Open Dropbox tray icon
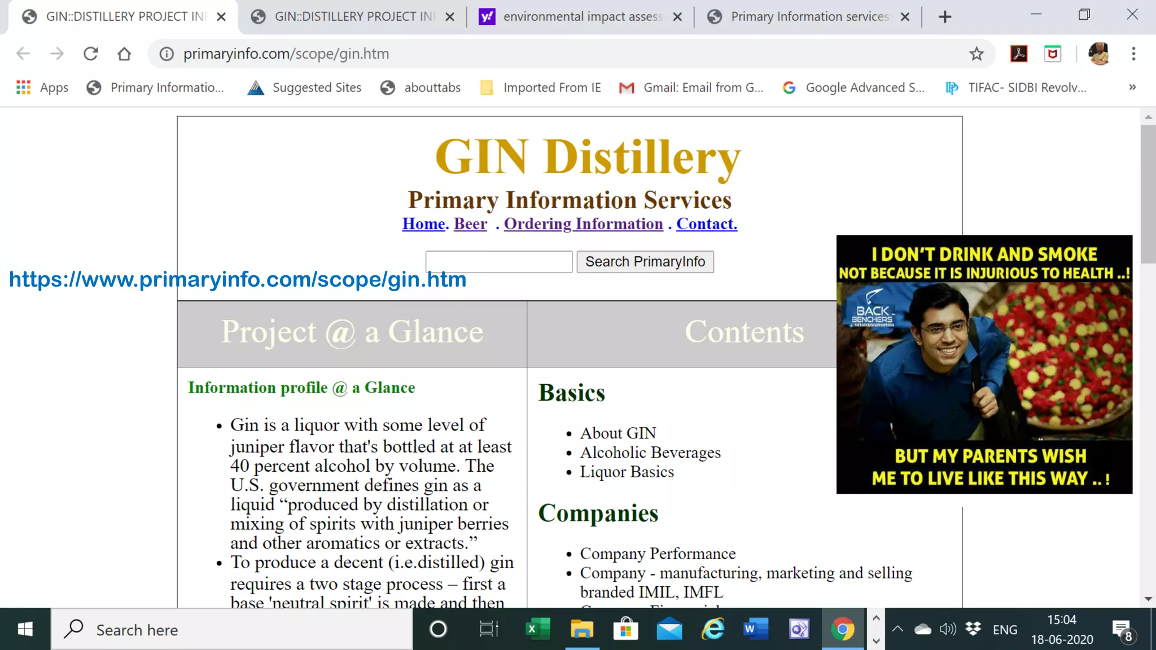The image size is (1156, 650). click(x=973, y=629)
